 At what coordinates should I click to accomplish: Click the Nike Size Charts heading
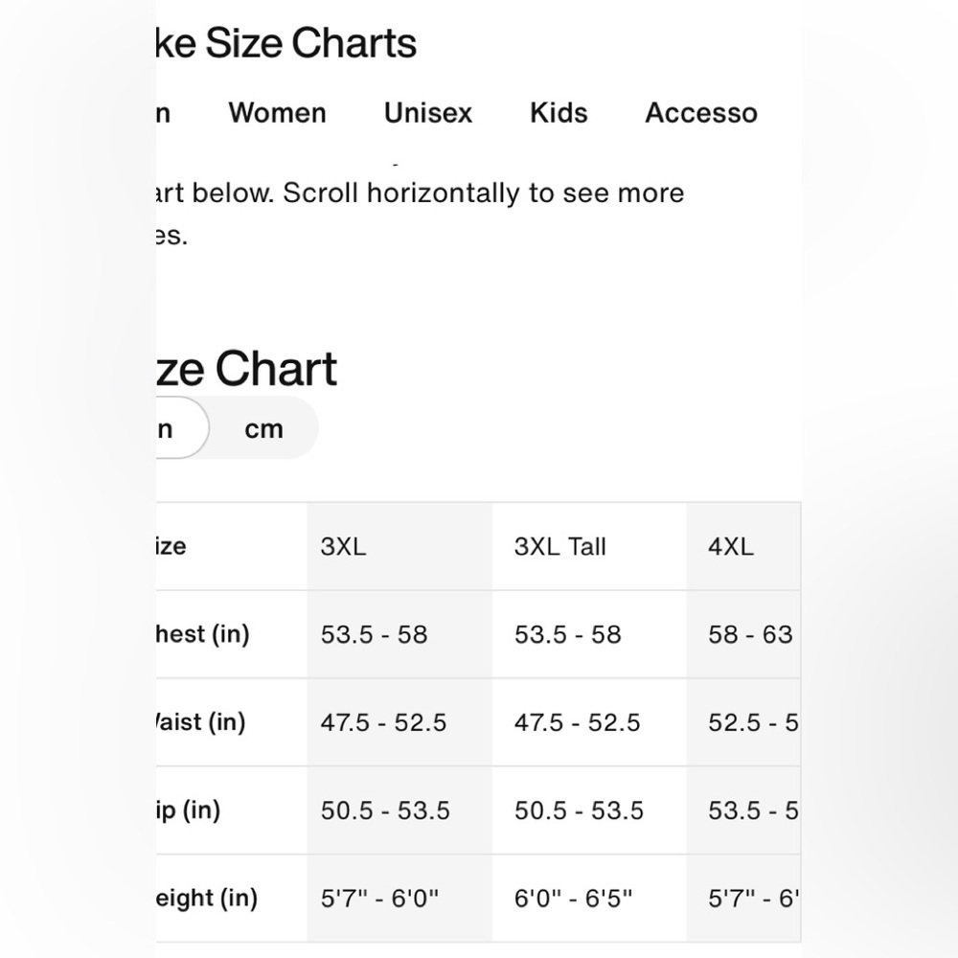(x=285, y=43)
